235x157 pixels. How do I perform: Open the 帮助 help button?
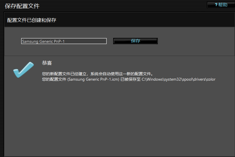(221, 5)
